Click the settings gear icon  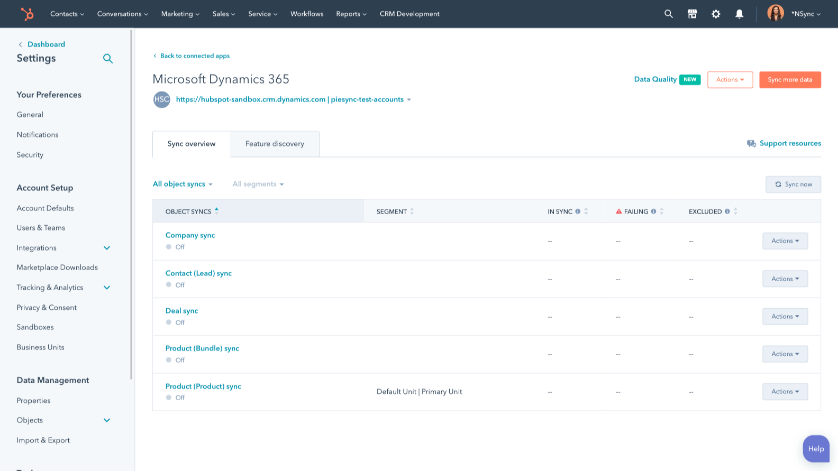pyautogui.click(x=716, y=14)
